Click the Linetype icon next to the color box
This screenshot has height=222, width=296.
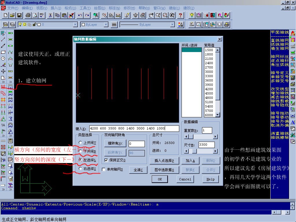114,25
